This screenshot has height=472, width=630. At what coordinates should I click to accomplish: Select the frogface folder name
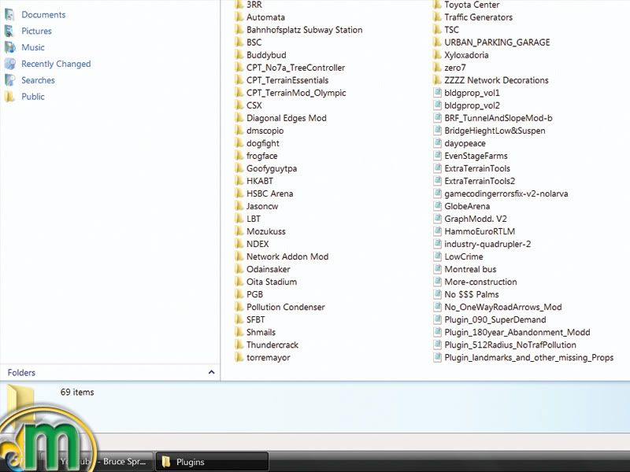[x=262, y=156]
